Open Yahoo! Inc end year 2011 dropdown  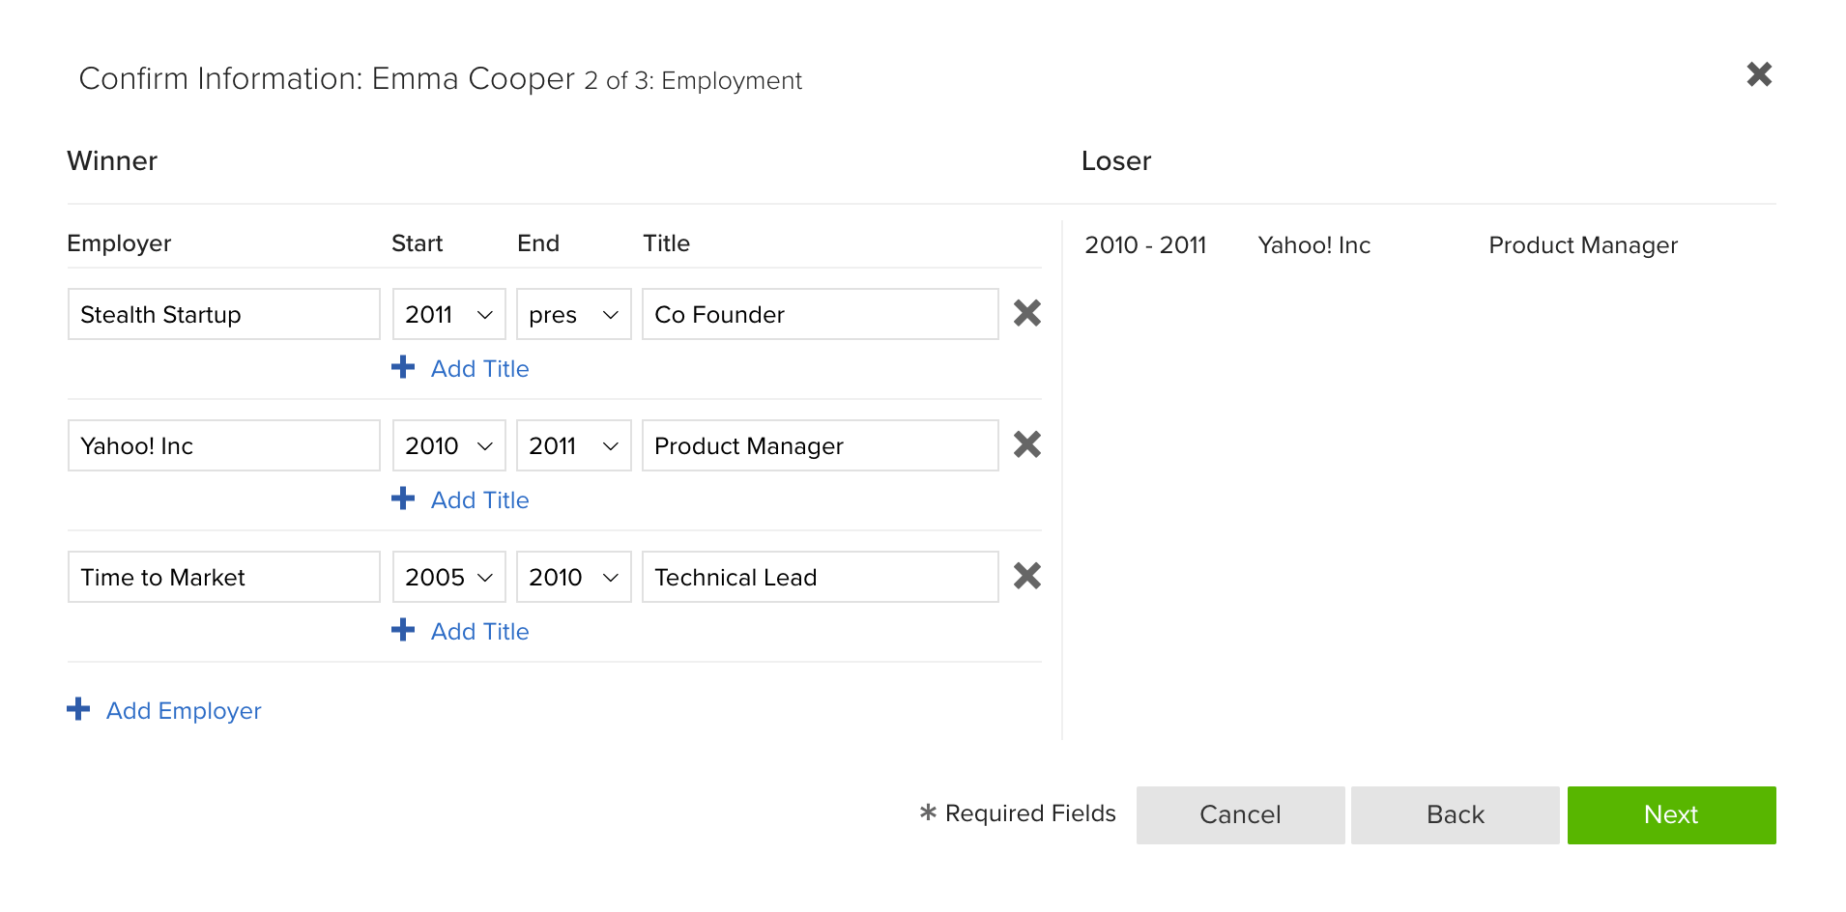pyautogui.click(x=573, y=445)
